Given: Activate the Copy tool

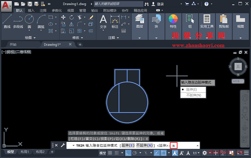Looking at the screenshot, I should point(63,24).
